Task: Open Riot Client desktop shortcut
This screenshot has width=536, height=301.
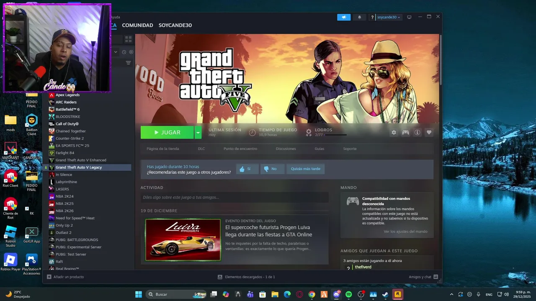Action: point(10,179)
